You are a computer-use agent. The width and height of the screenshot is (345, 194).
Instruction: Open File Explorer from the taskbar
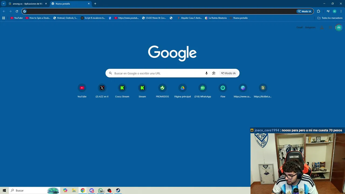(74, 190)
